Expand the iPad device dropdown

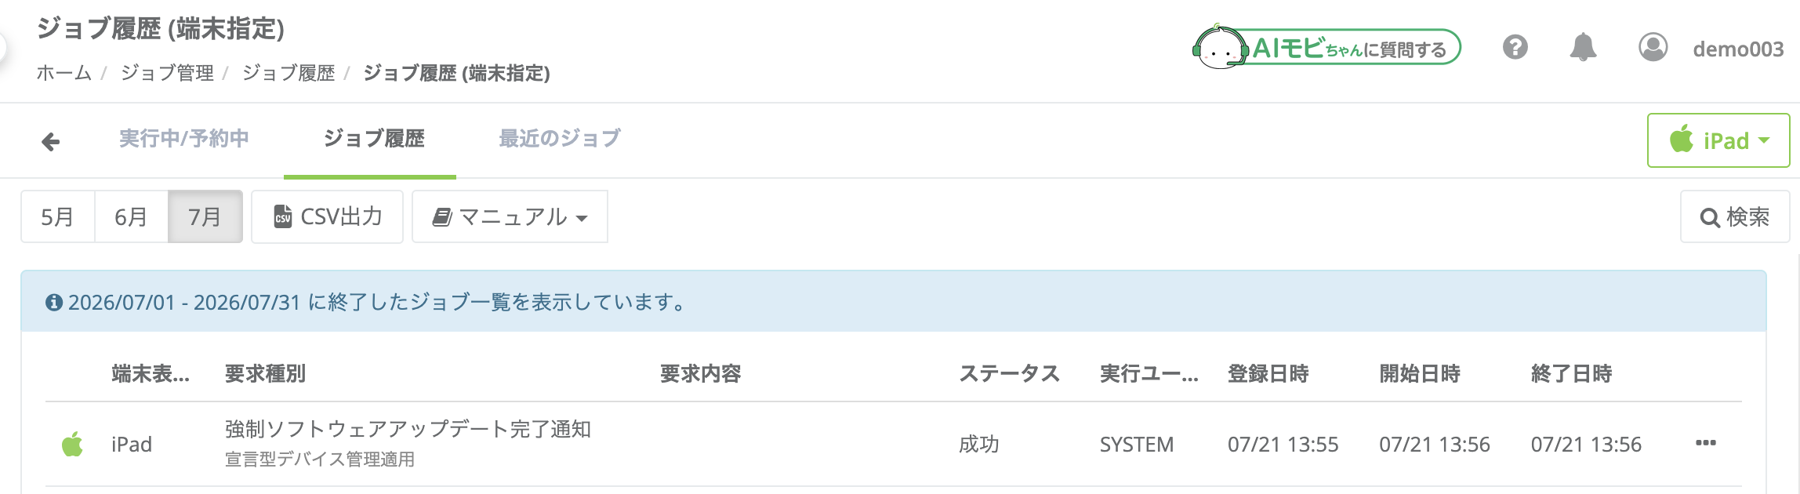pyautogui.click(x=1718, y=140)
